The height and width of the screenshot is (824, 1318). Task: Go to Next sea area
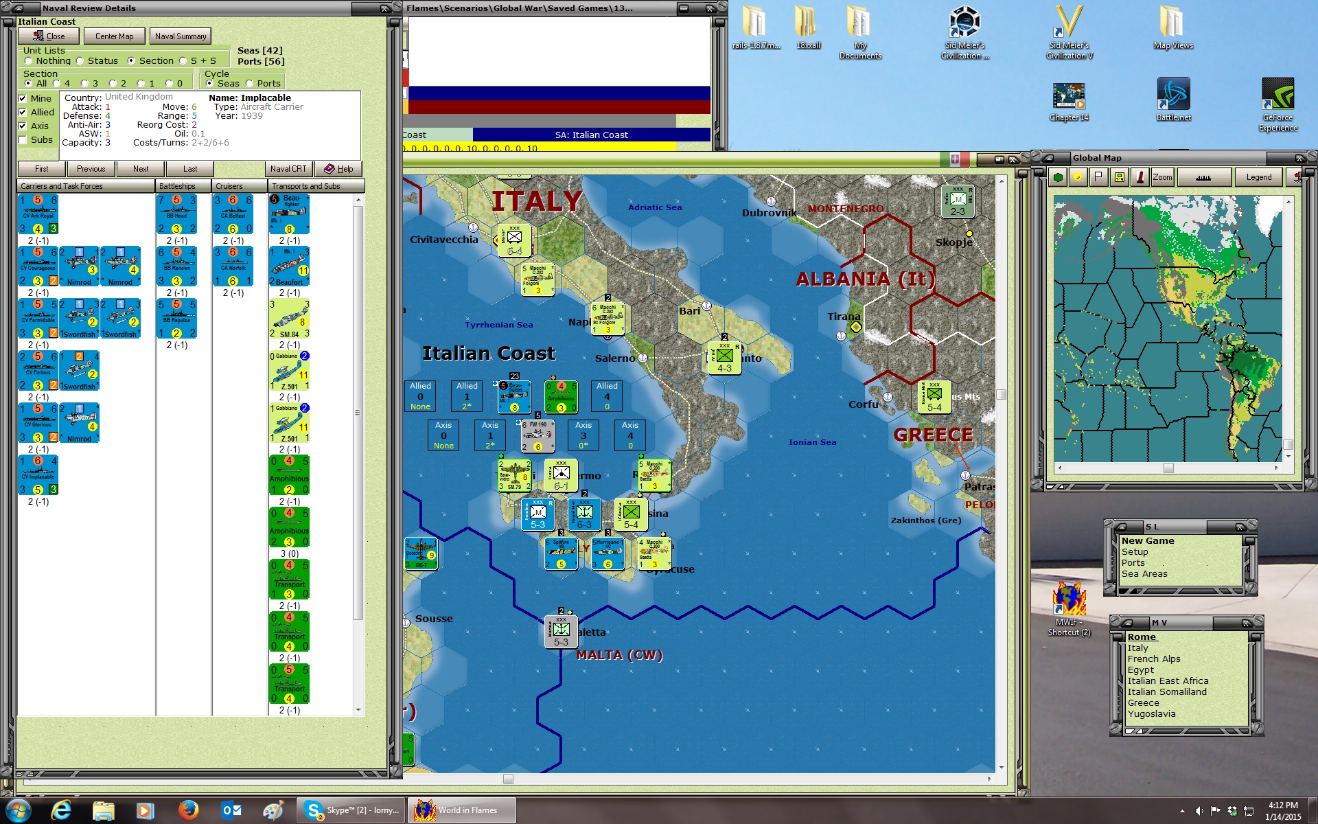point(141,169)
